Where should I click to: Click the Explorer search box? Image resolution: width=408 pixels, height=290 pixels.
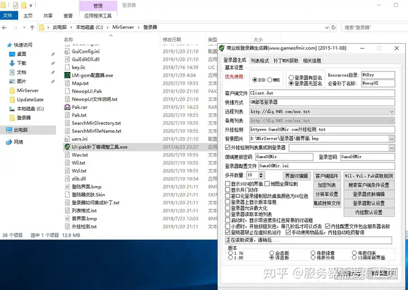point(374,27)
